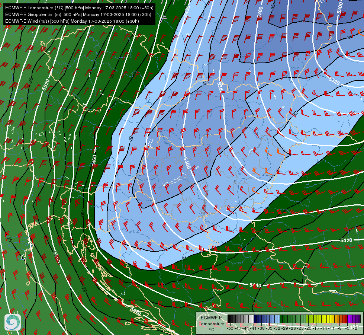Click the -50 value on the legend scale
Image resolution: width=364 pixels, height=335 pixels.
point(230,328)
